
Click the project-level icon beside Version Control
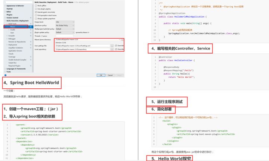[31, 18]
